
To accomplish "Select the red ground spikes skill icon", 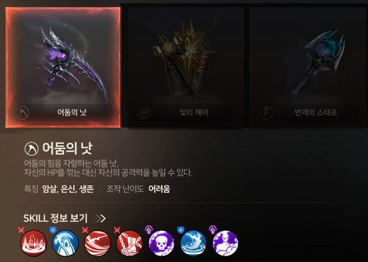I will [x=34, y=243].
